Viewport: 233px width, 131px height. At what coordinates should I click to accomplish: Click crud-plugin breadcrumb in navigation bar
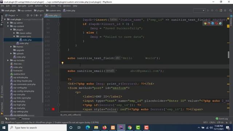click(x=9, y=11)
